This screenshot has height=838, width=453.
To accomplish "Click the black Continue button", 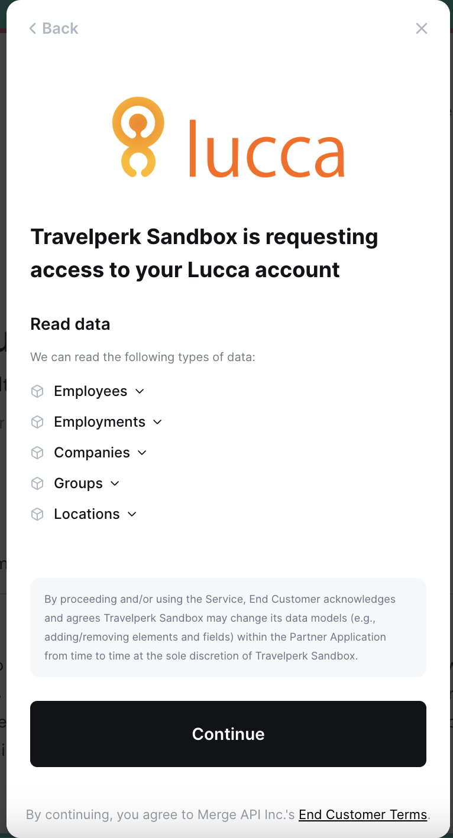I will click(228, 734).
